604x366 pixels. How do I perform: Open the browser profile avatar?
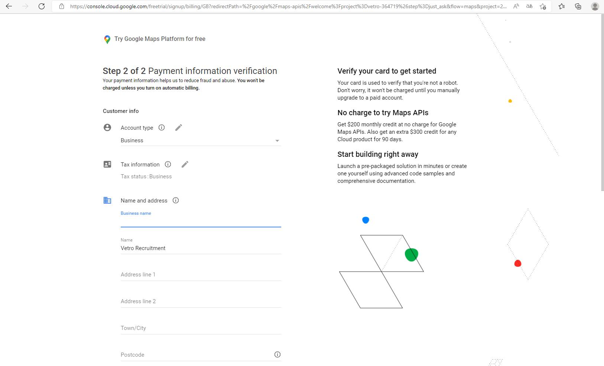coord(595,6)
